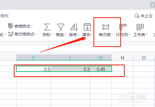Image resolution: width=155 pixels, height=107 pixels.
Task: Click the 单元格样式 text label
Action: 24,34
